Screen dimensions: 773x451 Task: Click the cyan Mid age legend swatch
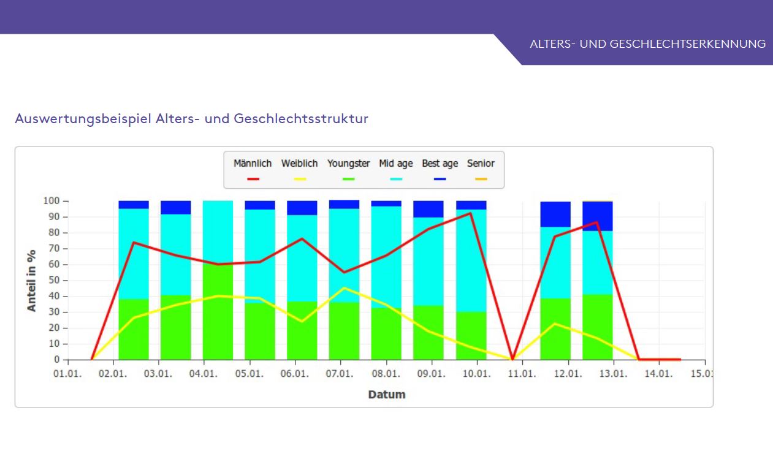tap(396, 179)
